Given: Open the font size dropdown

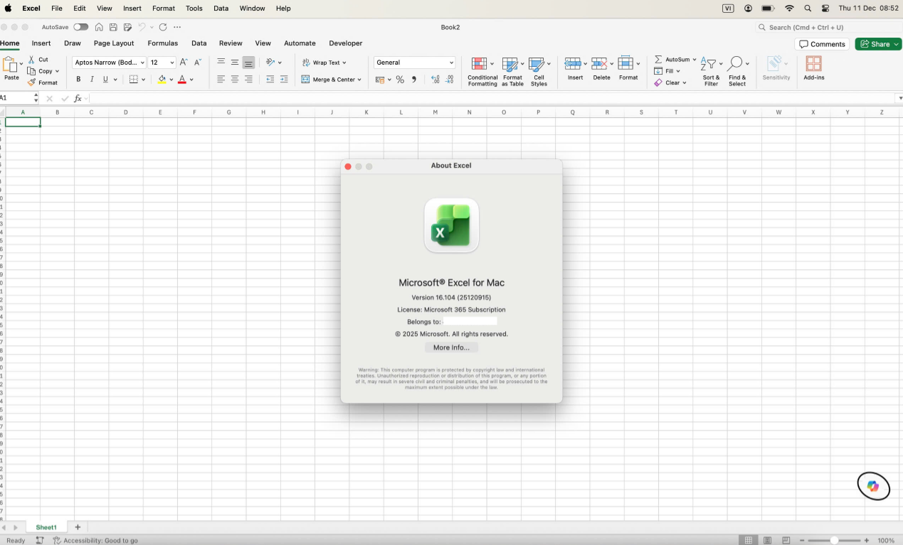Looking at the screenshot, I should [x=171, y=63].
